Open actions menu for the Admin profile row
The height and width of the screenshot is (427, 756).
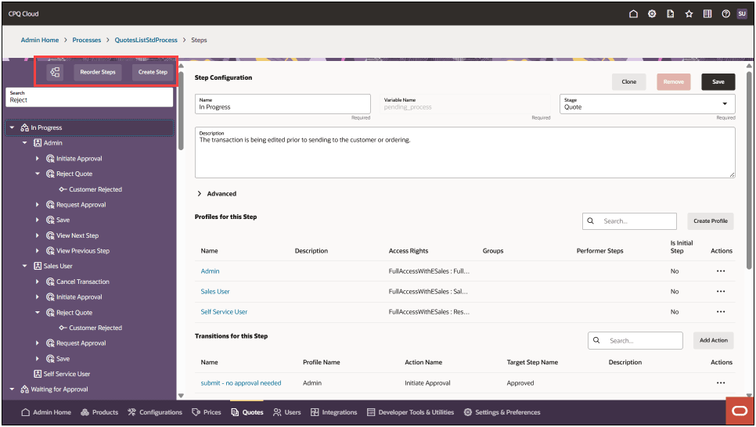(721, 271)
